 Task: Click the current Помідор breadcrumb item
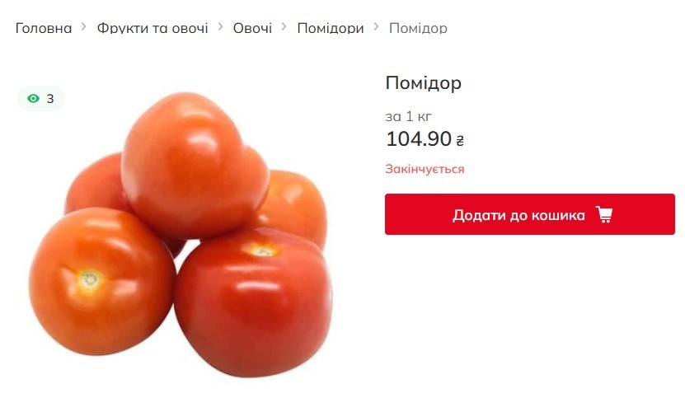(x=418, y=28)
